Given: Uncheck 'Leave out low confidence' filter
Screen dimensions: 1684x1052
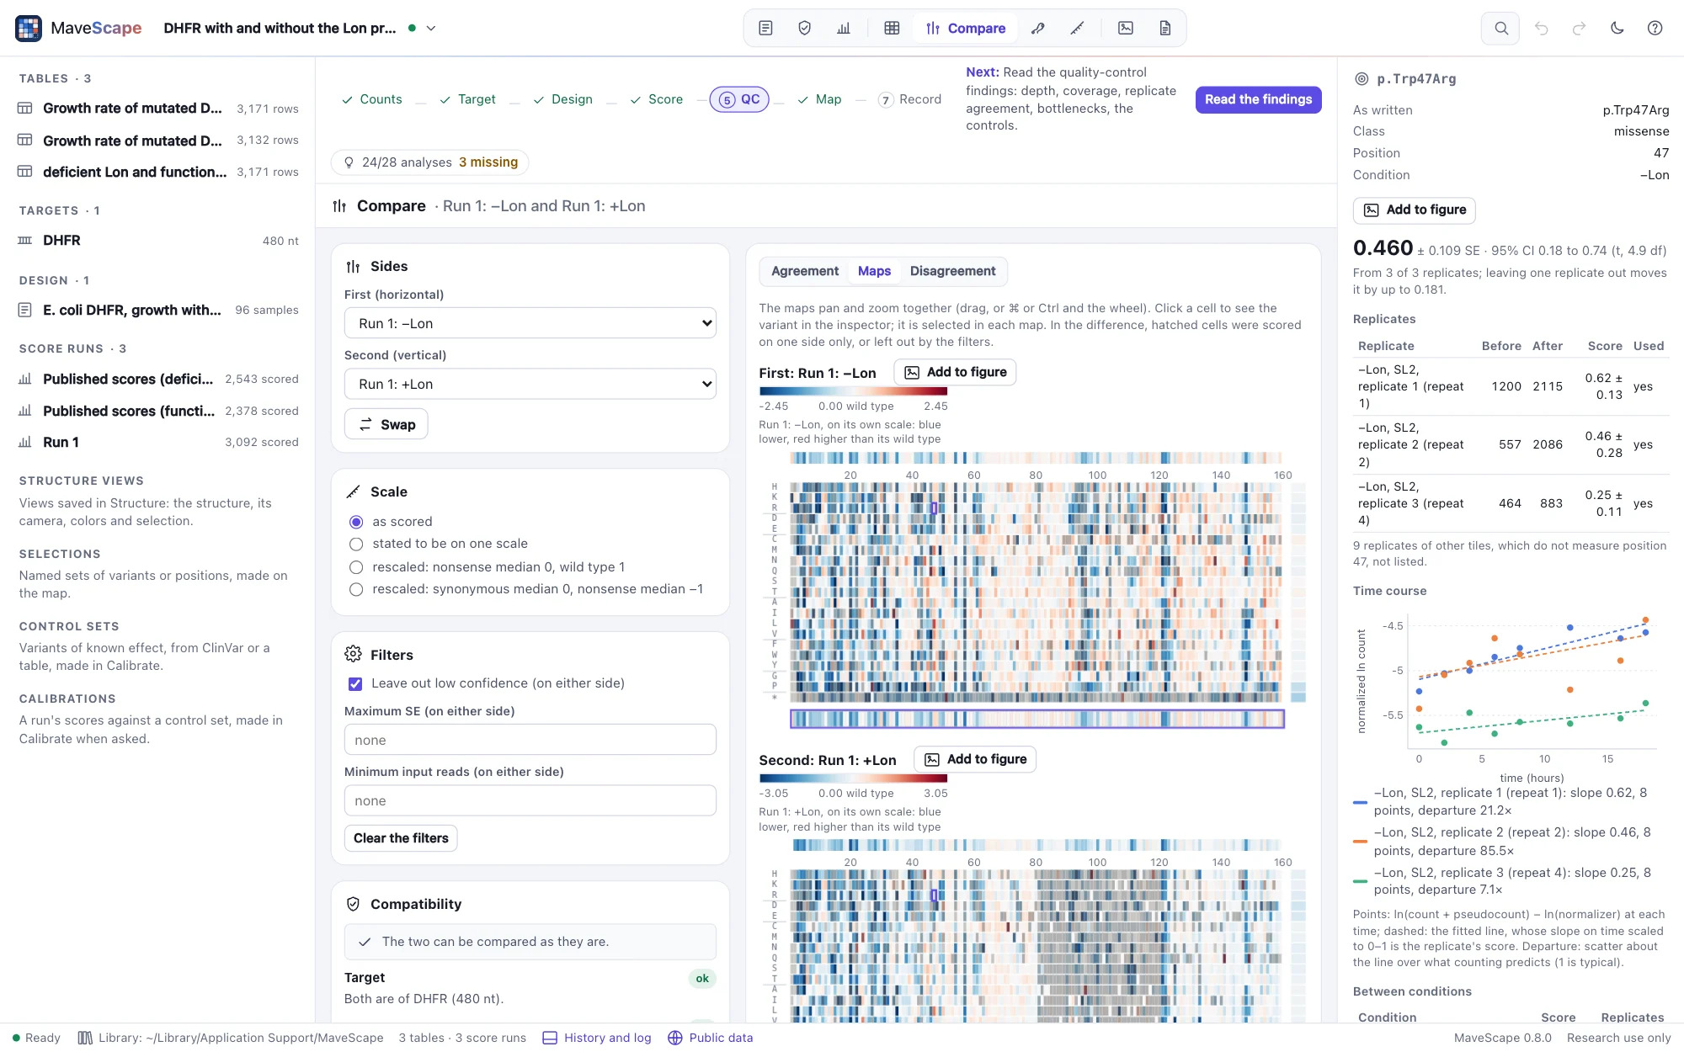Looking at the screenshot, I should click(x=355, y=684).
